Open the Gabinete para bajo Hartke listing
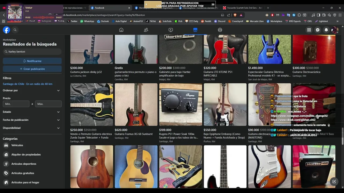The height and width of the screenshot is (193, 344). point(181,57)
